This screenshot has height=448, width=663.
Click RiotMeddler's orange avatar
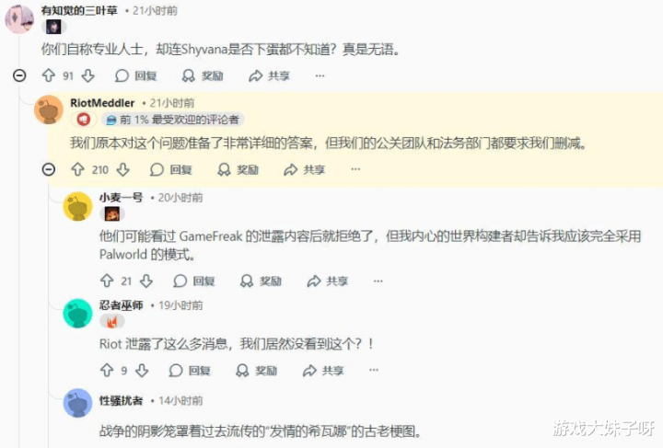(49, 109)
